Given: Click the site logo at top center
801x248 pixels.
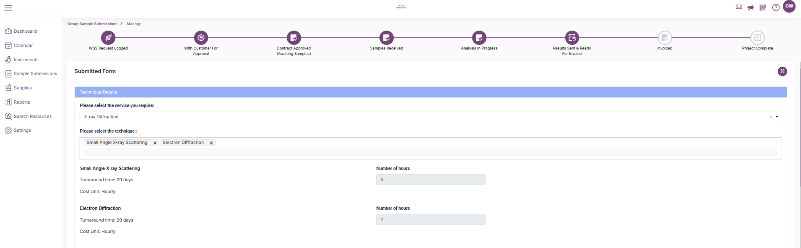Looking at the screenshot, I should pyautogui.click(x=401, y=7).
